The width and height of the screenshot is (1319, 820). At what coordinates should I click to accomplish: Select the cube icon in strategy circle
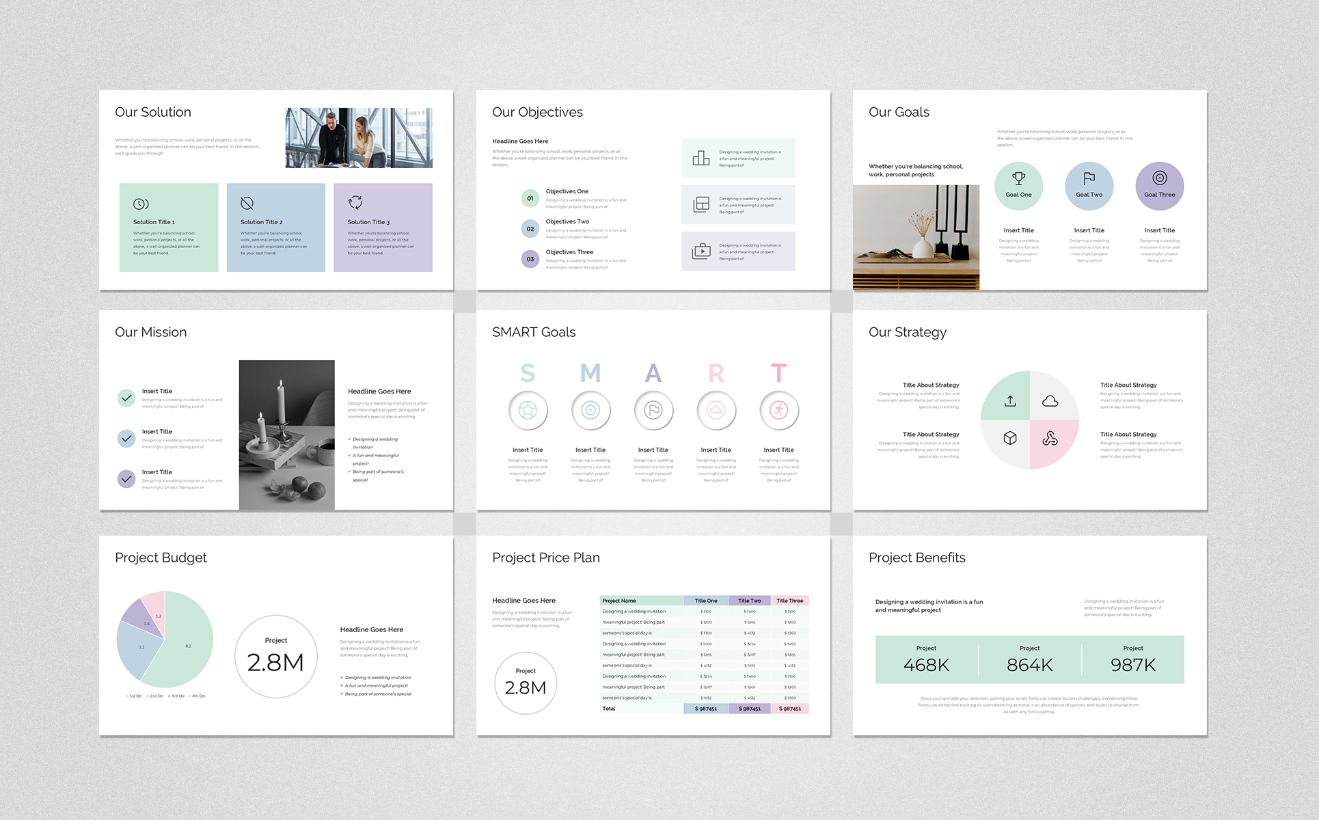click(x=1010, y=438)
